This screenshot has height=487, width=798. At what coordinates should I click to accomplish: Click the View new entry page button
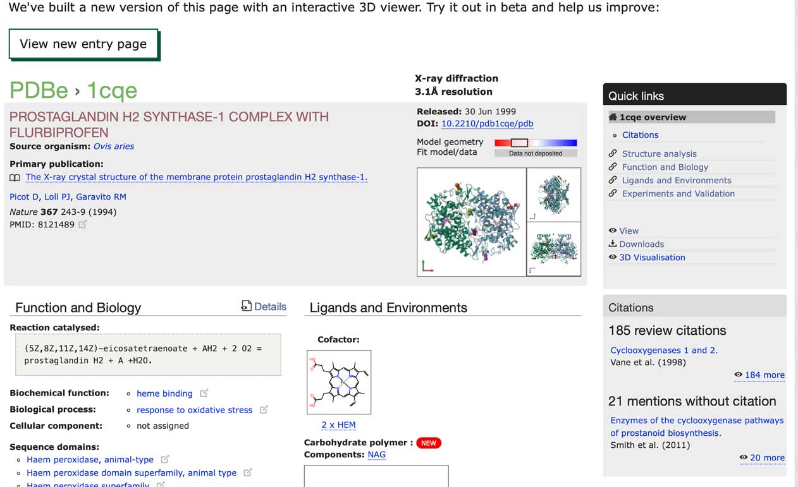tap(83, 44)
